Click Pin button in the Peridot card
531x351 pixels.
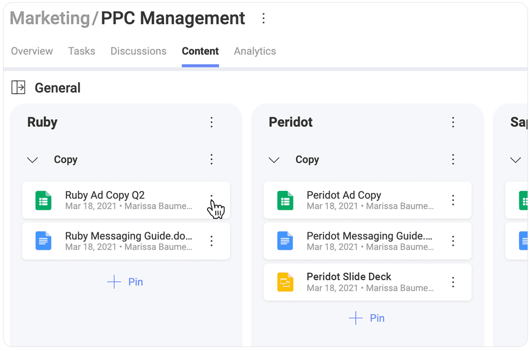[367, 318]
